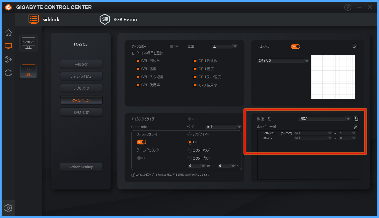This screenshot has height=218, width=379.
Task: Open crosshair スタイル 2 dropdown
Action: point(283,61)
